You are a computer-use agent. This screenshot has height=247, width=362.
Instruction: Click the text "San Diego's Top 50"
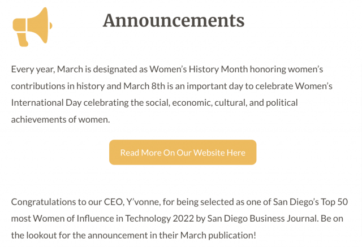(x=311, y=202)
